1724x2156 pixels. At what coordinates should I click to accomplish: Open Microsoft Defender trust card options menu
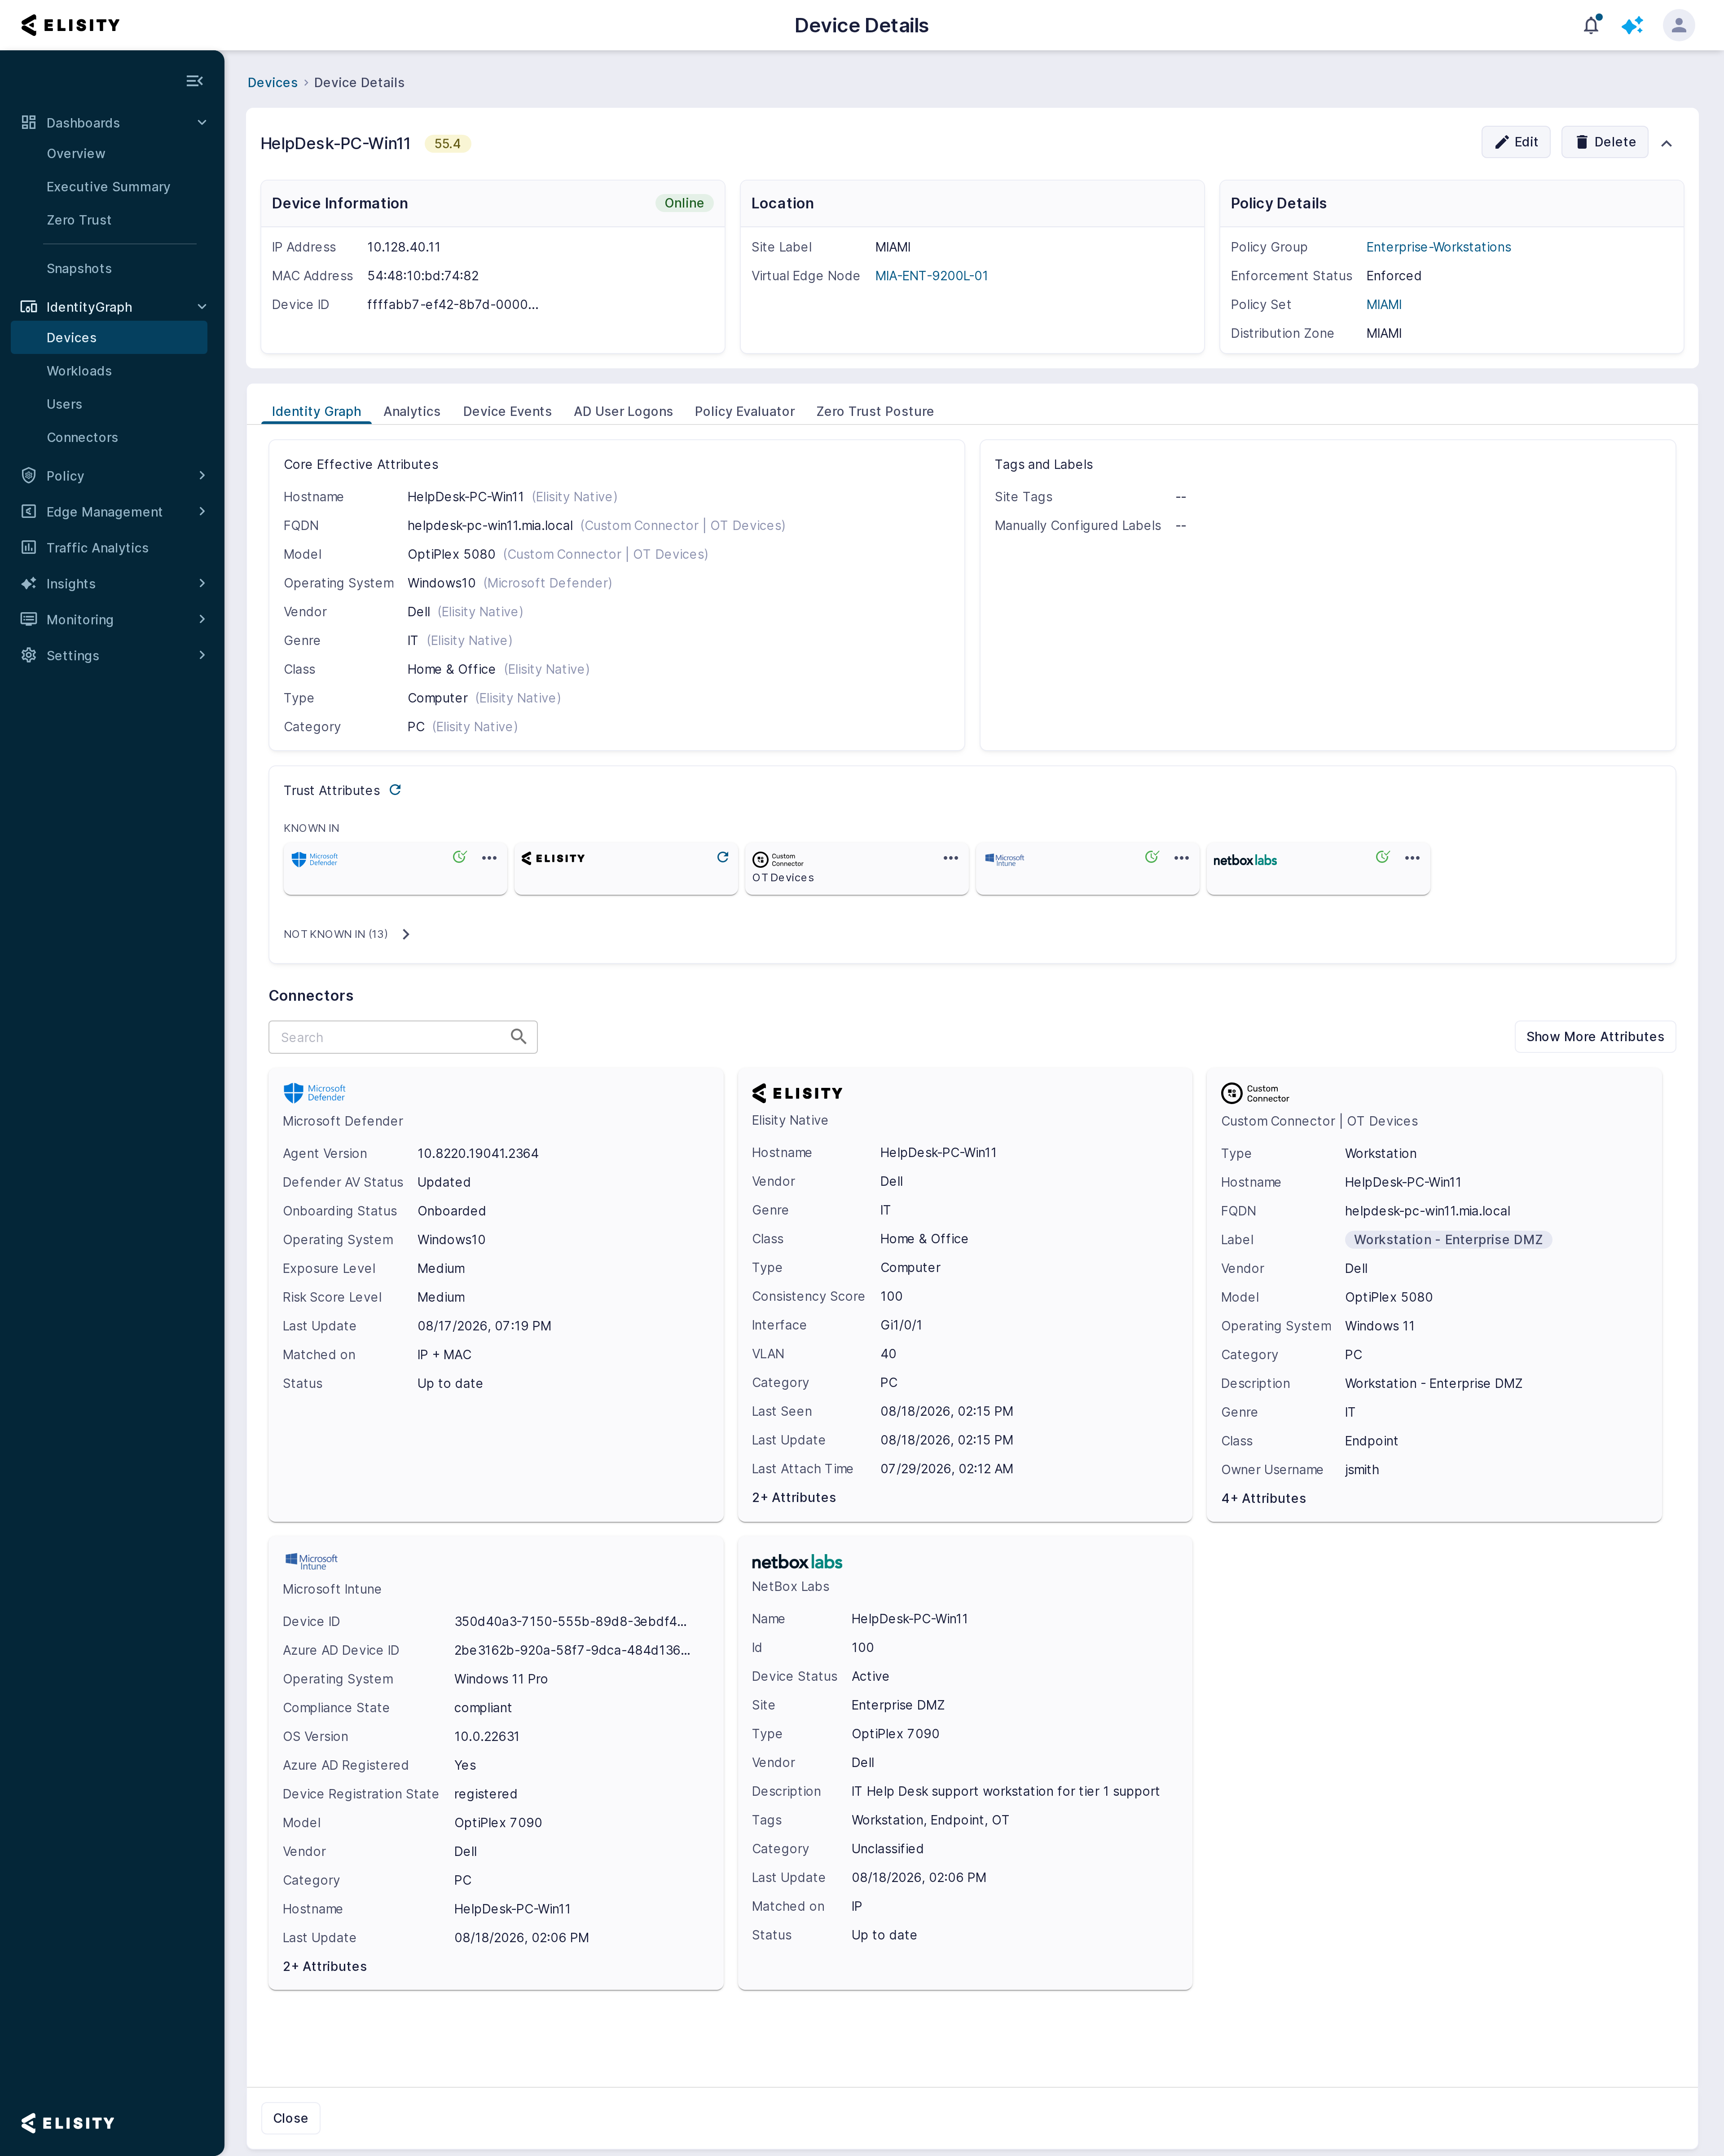click(489, 858)
